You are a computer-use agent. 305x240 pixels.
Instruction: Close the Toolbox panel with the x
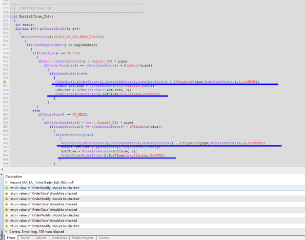click(x=1, y=175)
